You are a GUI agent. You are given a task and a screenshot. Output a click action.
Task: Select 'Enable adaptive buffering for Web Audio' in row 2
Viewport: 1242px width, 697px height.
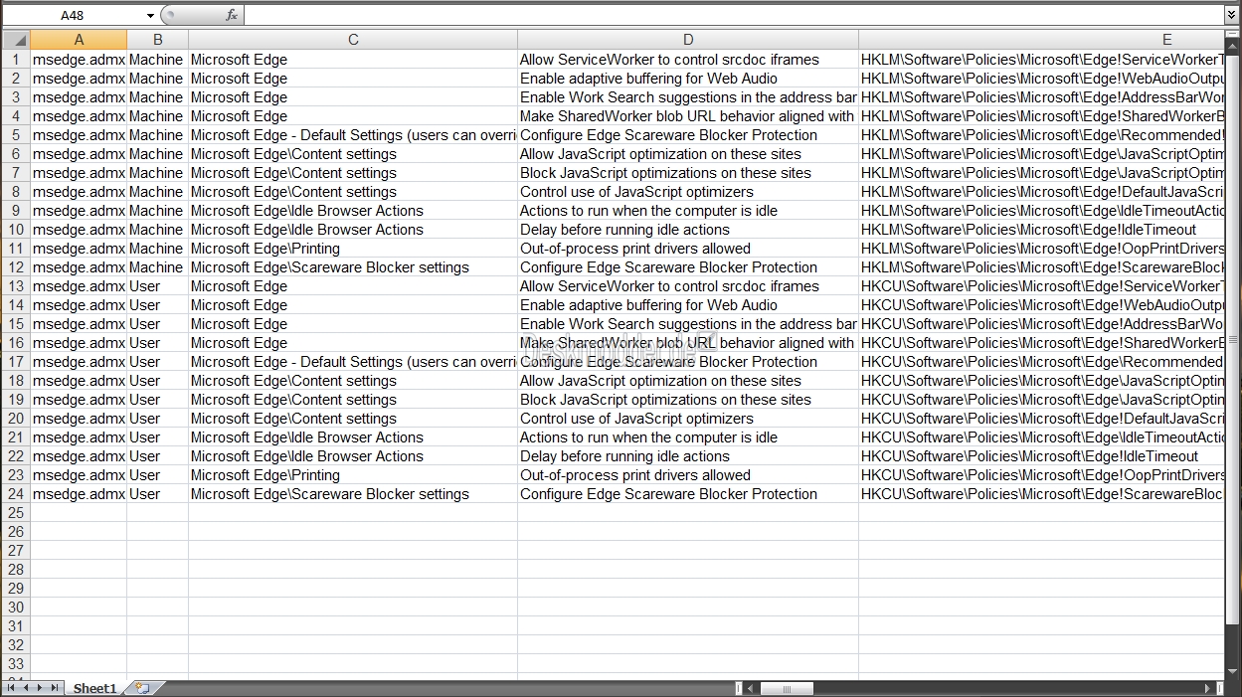pos(688,79)
